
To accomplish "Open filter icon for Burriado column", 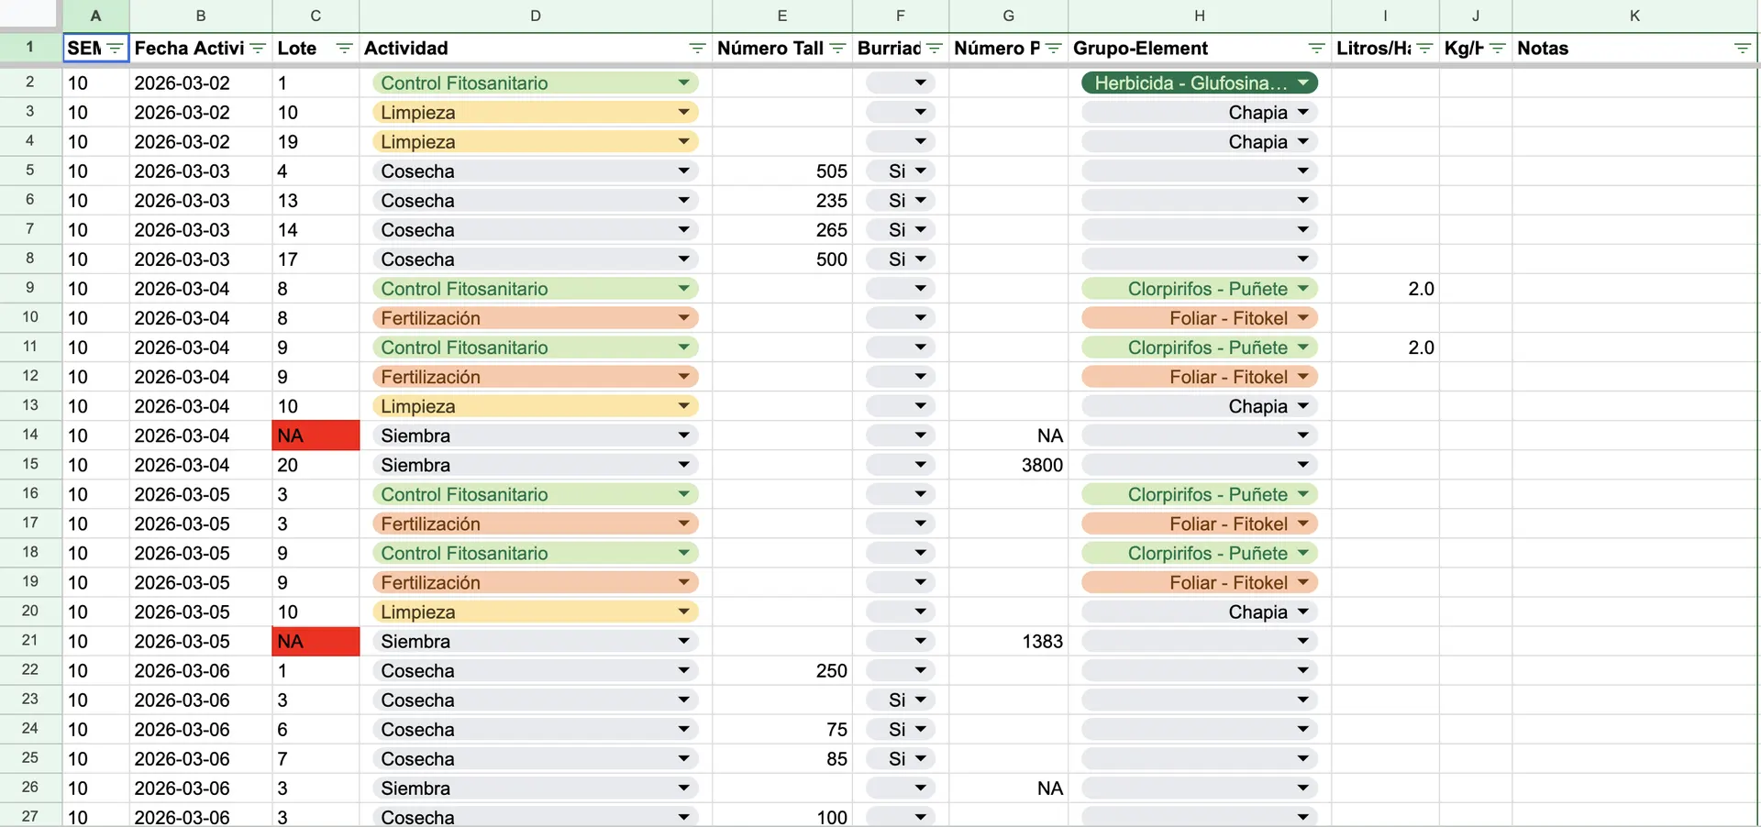I will click(935, 49).
